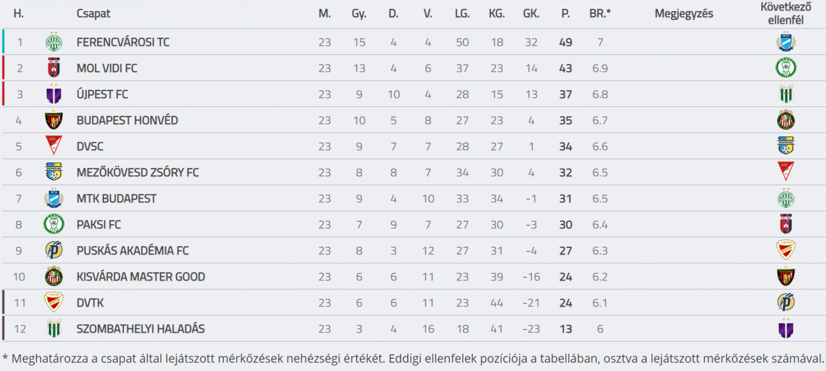Click the MOL Vidi FC crest beside team name
This screenshot has width=826, height=371.
(x=54, y=68)
